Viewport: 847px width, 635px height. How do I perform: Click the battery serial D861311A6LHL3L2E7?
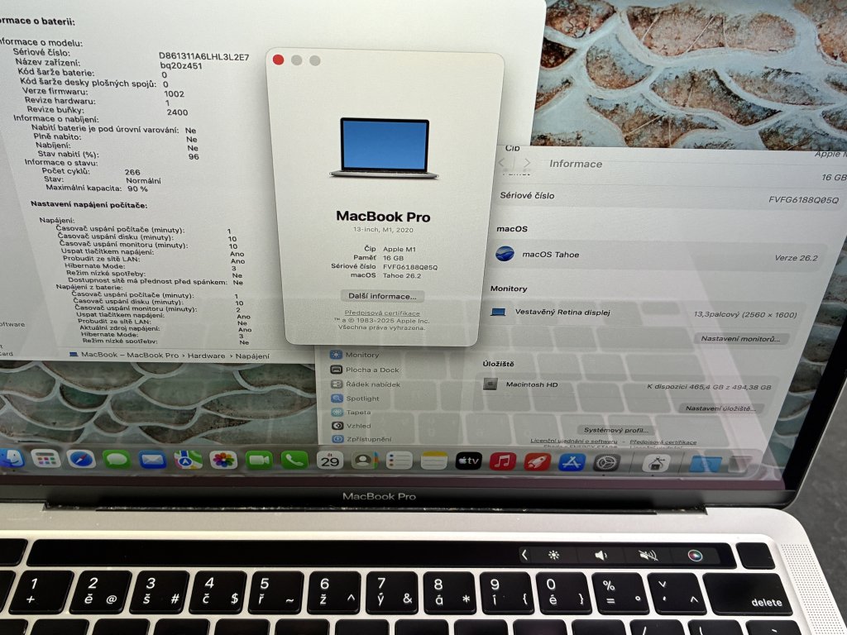(203, 56)
